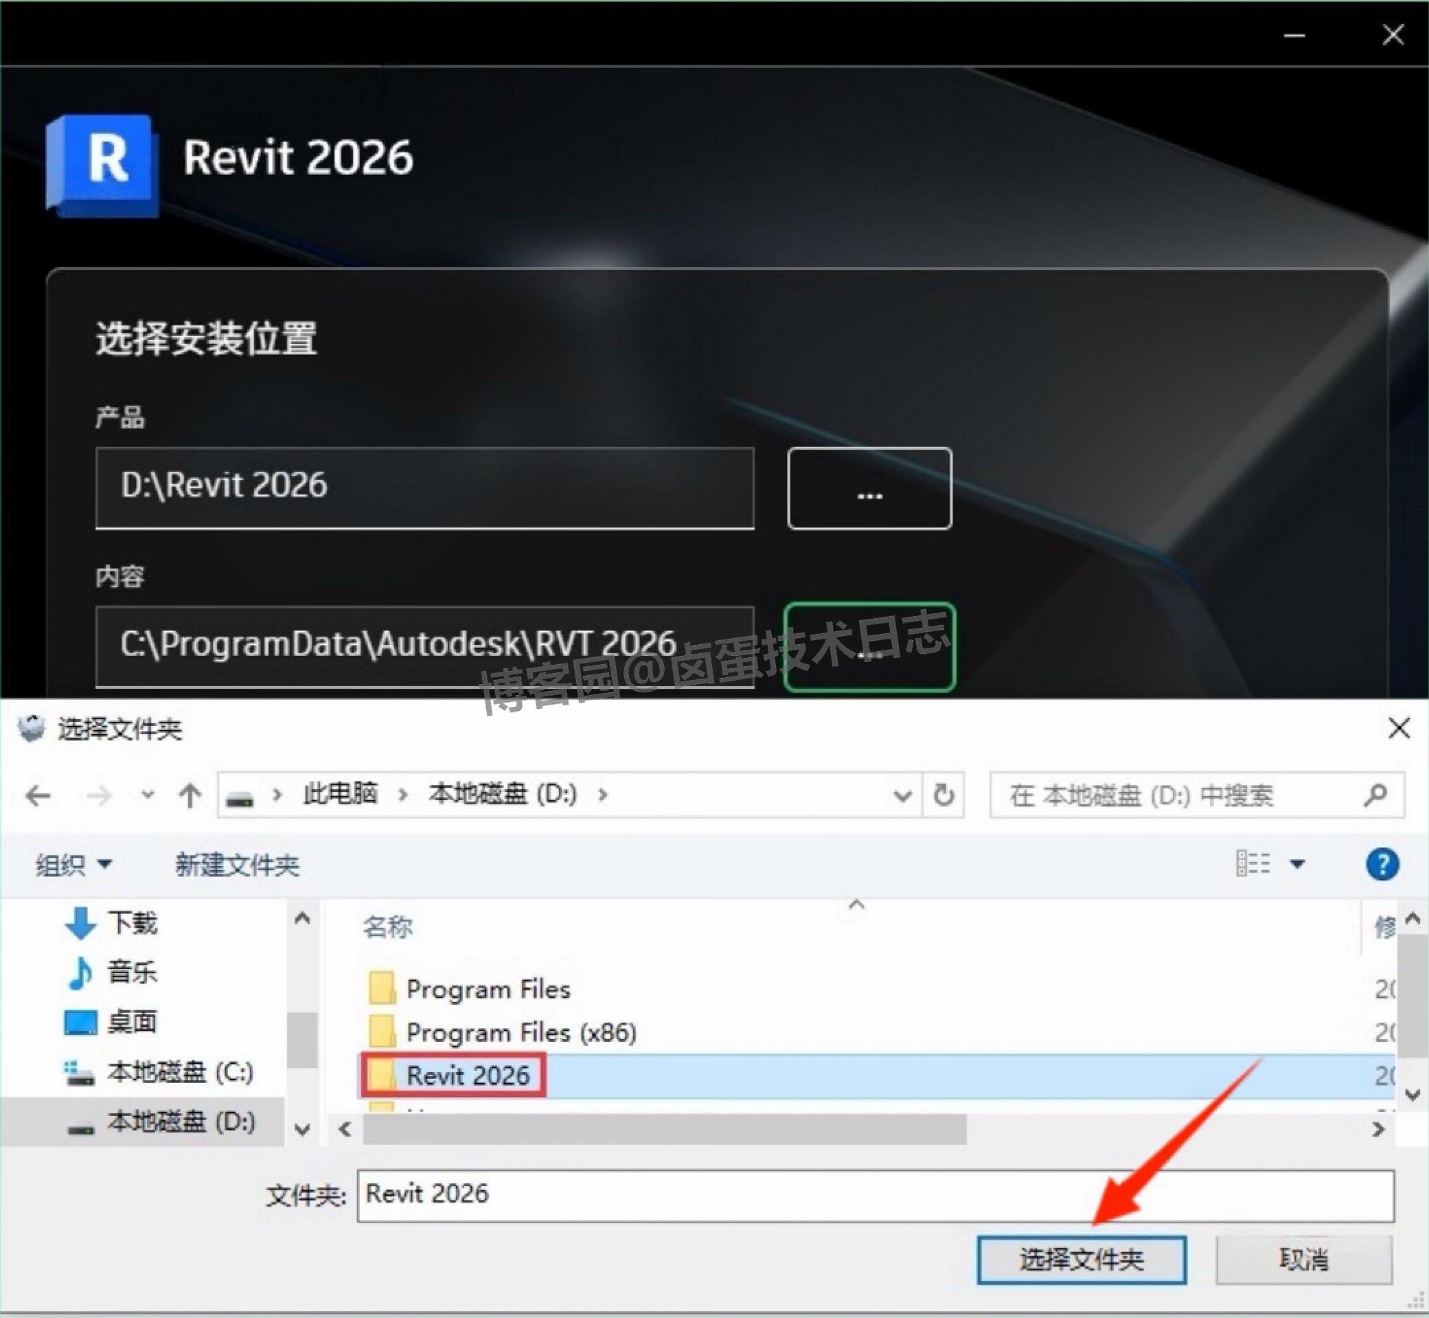Click the 取消 button
Image resolution: width=1429 pixels, height=1318 pixels.
tap(1303, 1260)
